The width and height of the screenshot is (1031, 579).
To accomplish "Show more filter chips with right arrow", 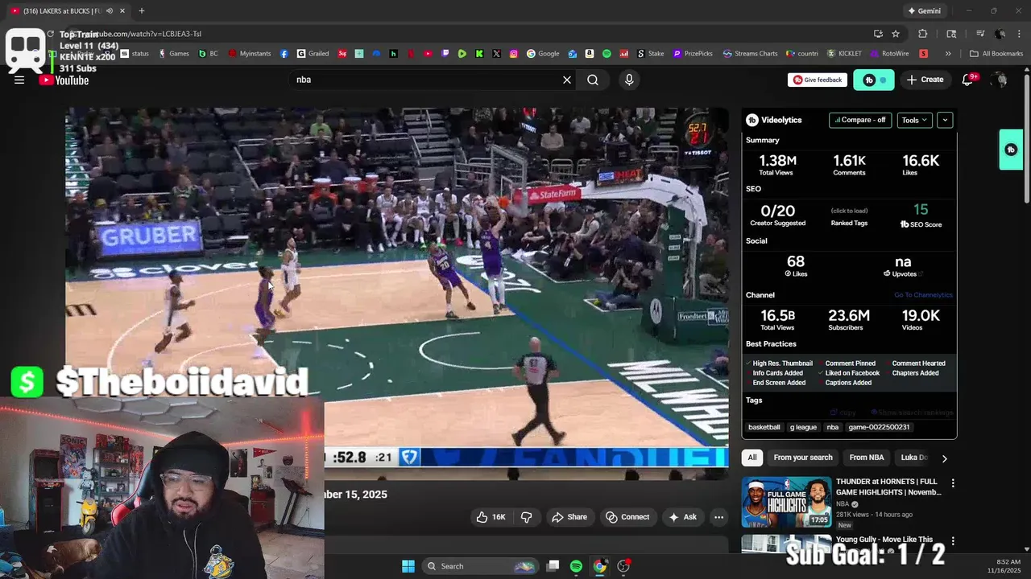I will 944,458.
